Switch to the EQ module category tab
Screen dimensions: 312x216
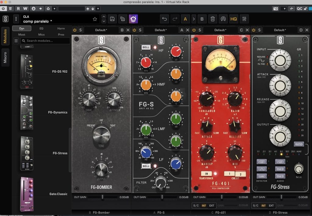pos(41,28)
